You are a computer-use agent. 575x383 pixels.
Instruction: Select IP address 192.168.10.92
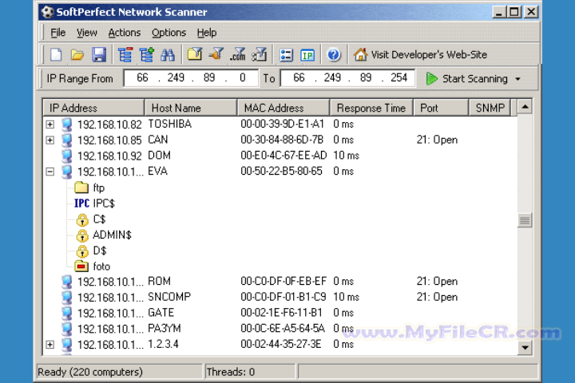[109, 156]
